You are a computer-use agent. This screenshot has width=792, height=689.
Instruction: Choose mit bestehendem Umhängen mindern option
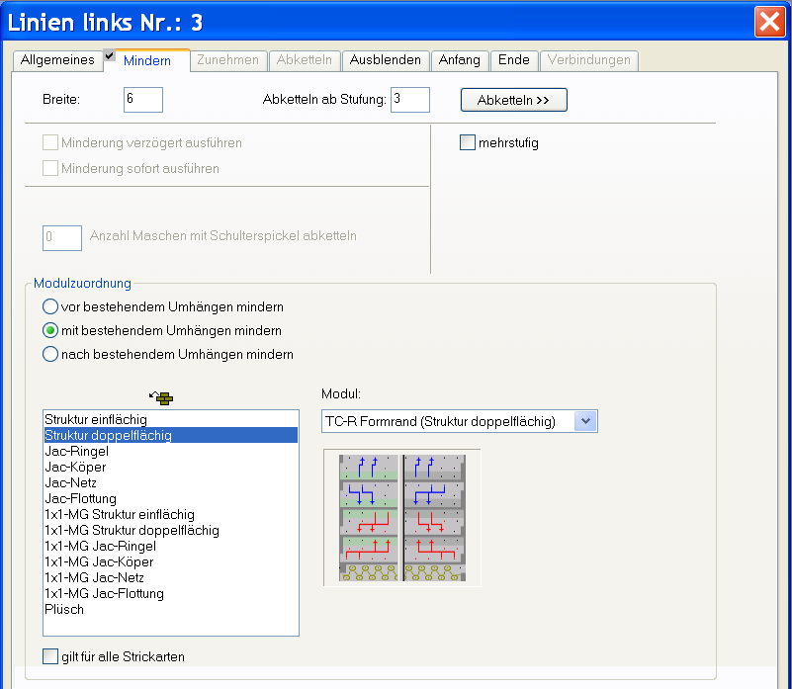point(50,330)
